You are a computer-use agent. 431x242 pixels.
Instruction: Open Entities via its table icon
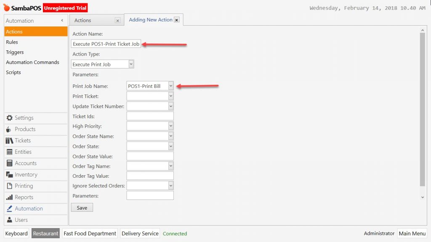[x=9, y=152]
